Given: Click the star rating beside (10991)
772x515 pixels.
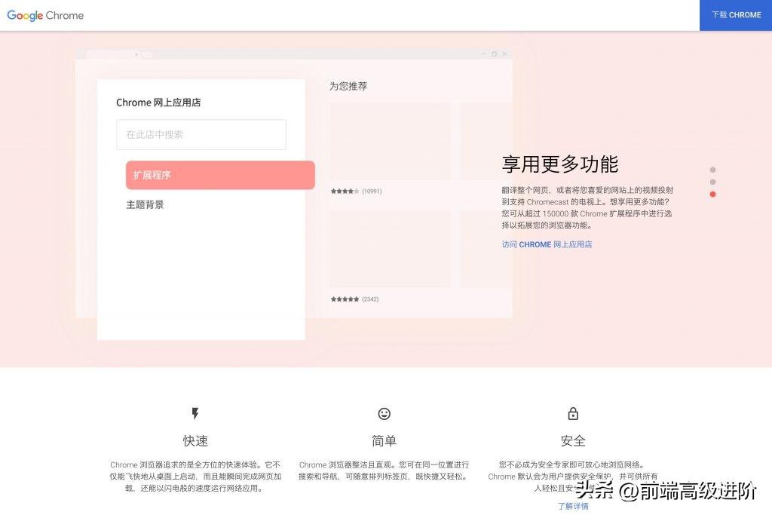Looking at the screenshot, I should pos(345,191).
